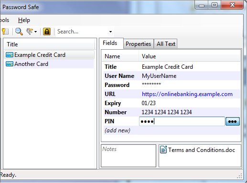Click the magnifying glass find icon

tap(19, 32)
